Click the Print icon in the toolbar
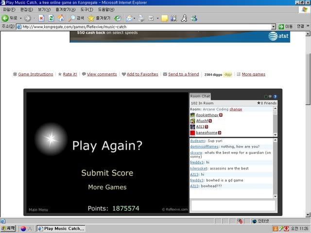Viewport: 311px width, 233px height. [140, 18]
